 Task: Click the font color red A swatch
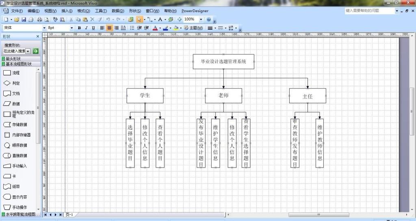tap(154, 28)
